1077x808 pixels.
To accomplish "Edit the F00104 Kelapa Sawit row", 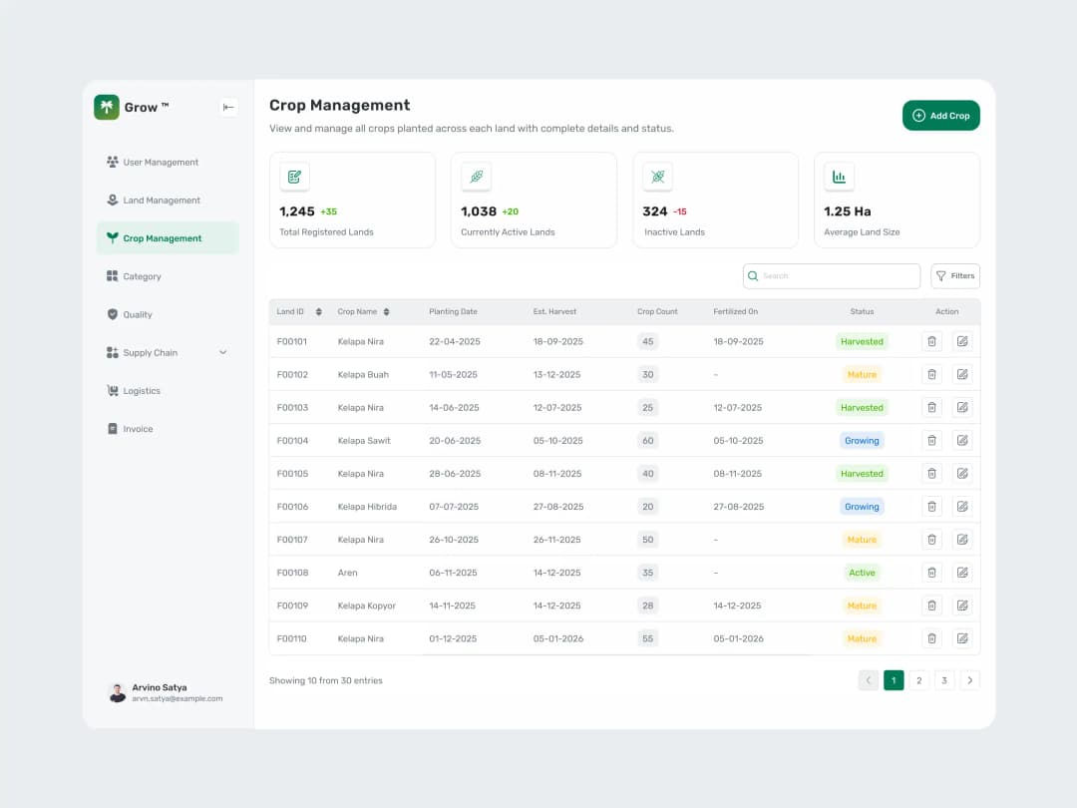I will click(x=962, y=441).
